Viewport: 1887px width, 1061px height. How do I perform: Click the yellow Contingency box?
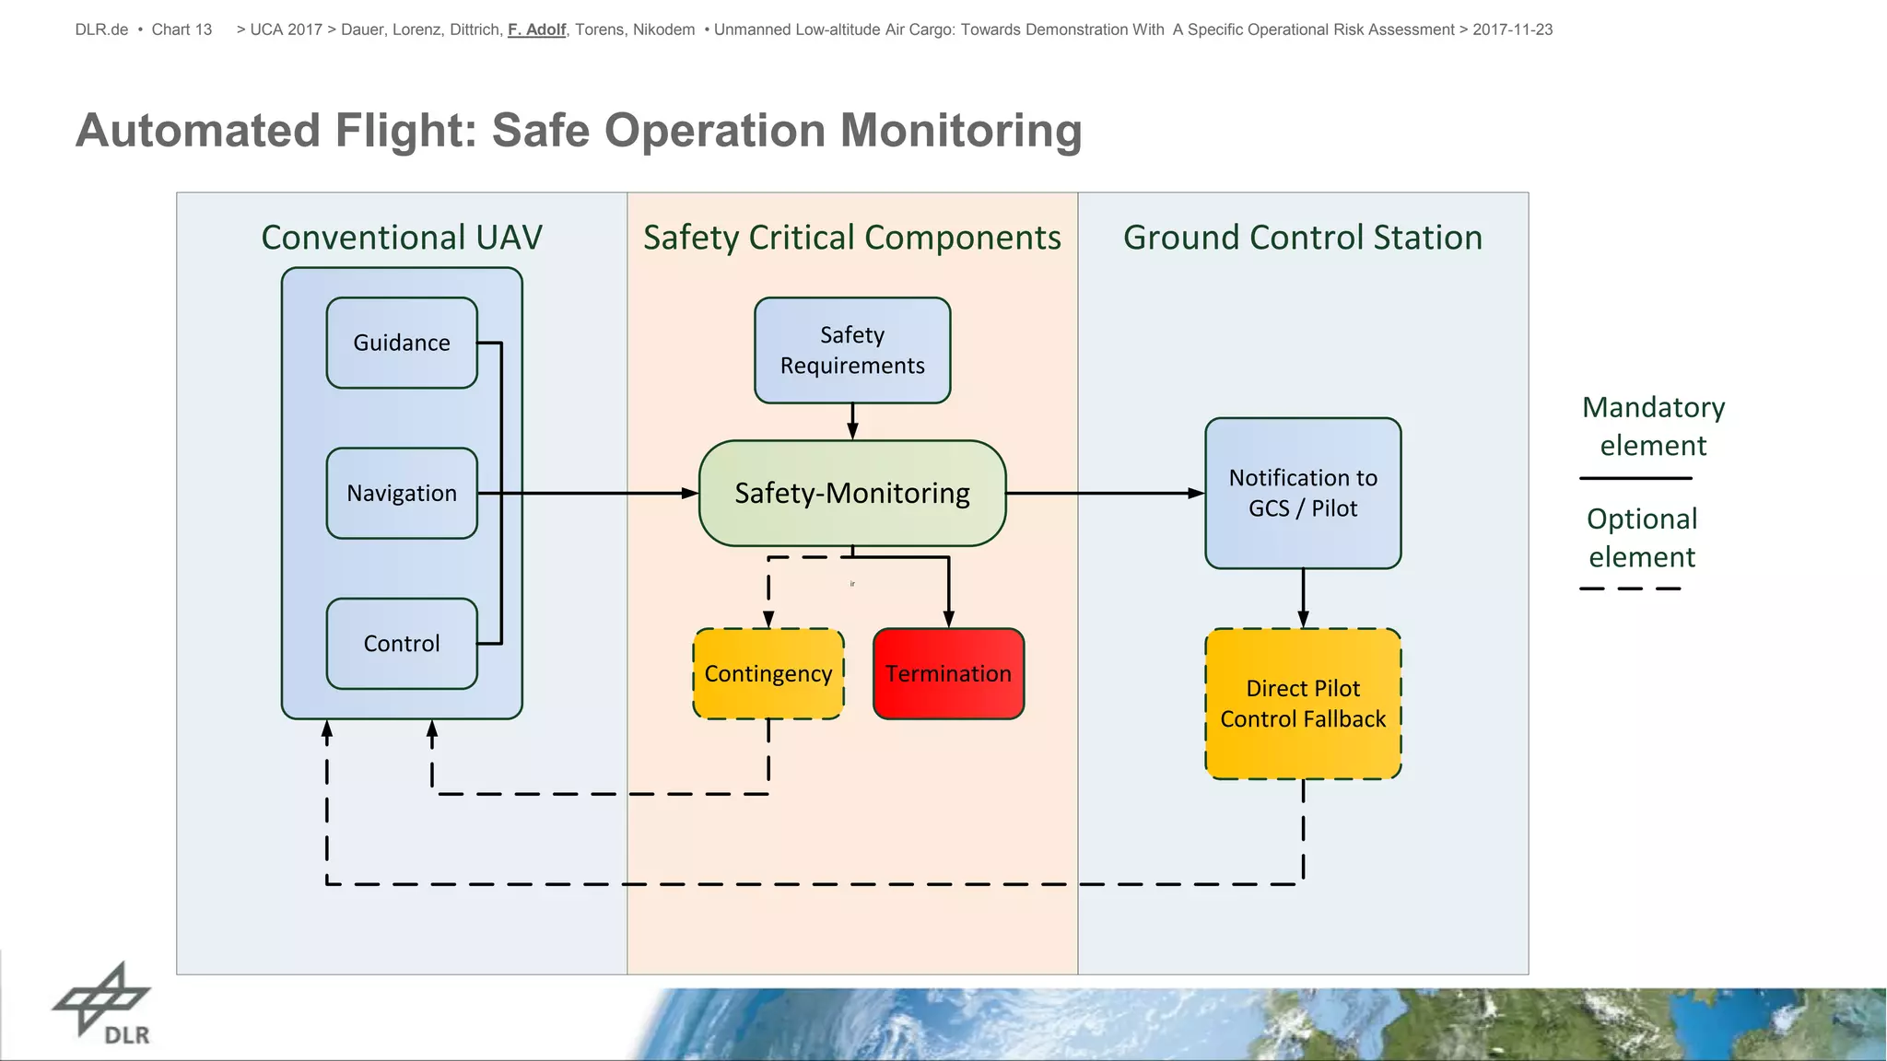[x=768, y=674]
